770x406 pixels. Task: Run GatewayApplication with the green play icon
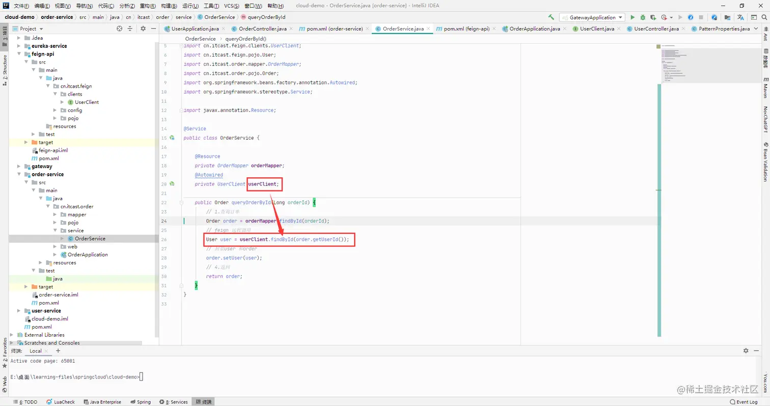coord(633,17)
